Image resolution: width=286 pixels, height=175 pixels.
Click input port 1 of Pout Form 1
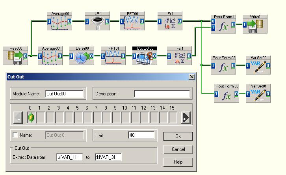(x=213, y=28)
